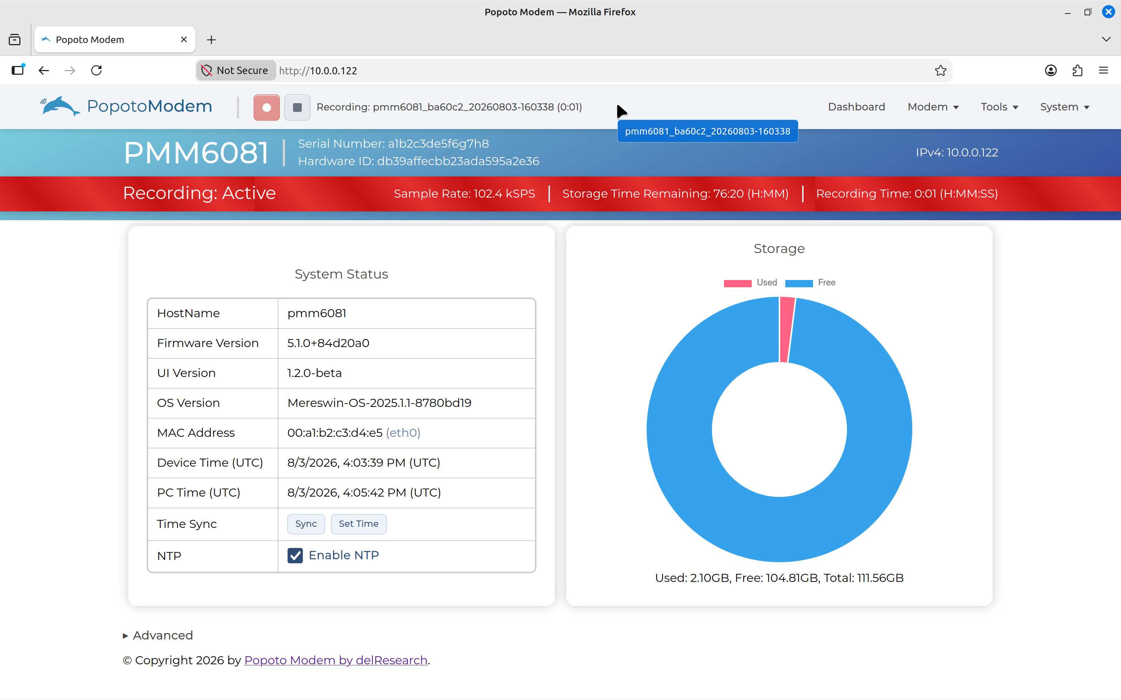Click the PopotoModem dolphin logo
Screen dimensions: 1121x700
[126, 106]
